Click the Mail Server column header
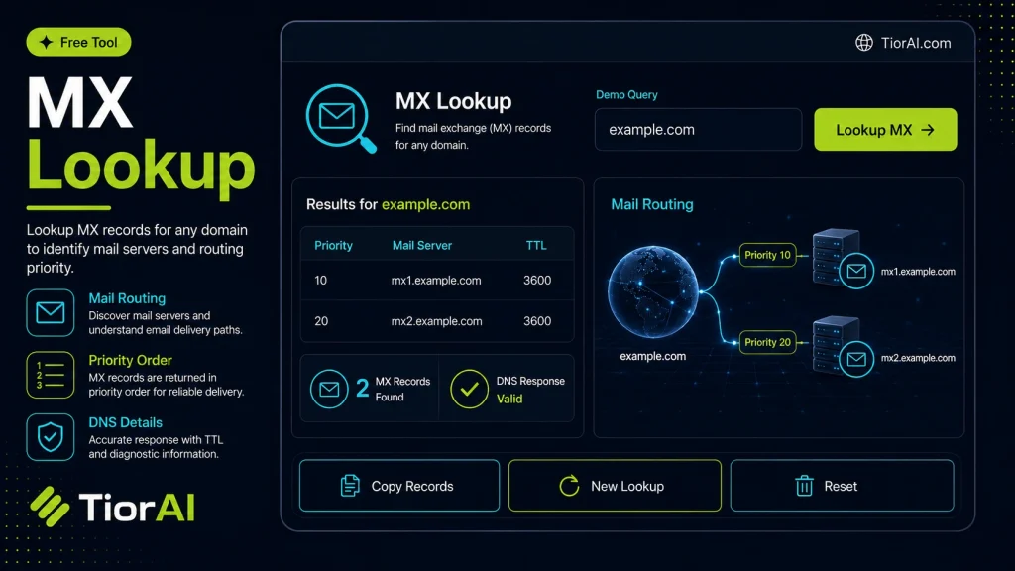The height and width of the screenshot is (571, 1015). coord(422,246)
